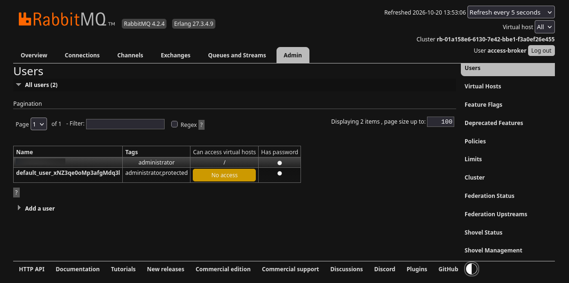Open the Discussions footer link
Image resolution: width=569 pixels, height=283 pixels.
(347, 269)
